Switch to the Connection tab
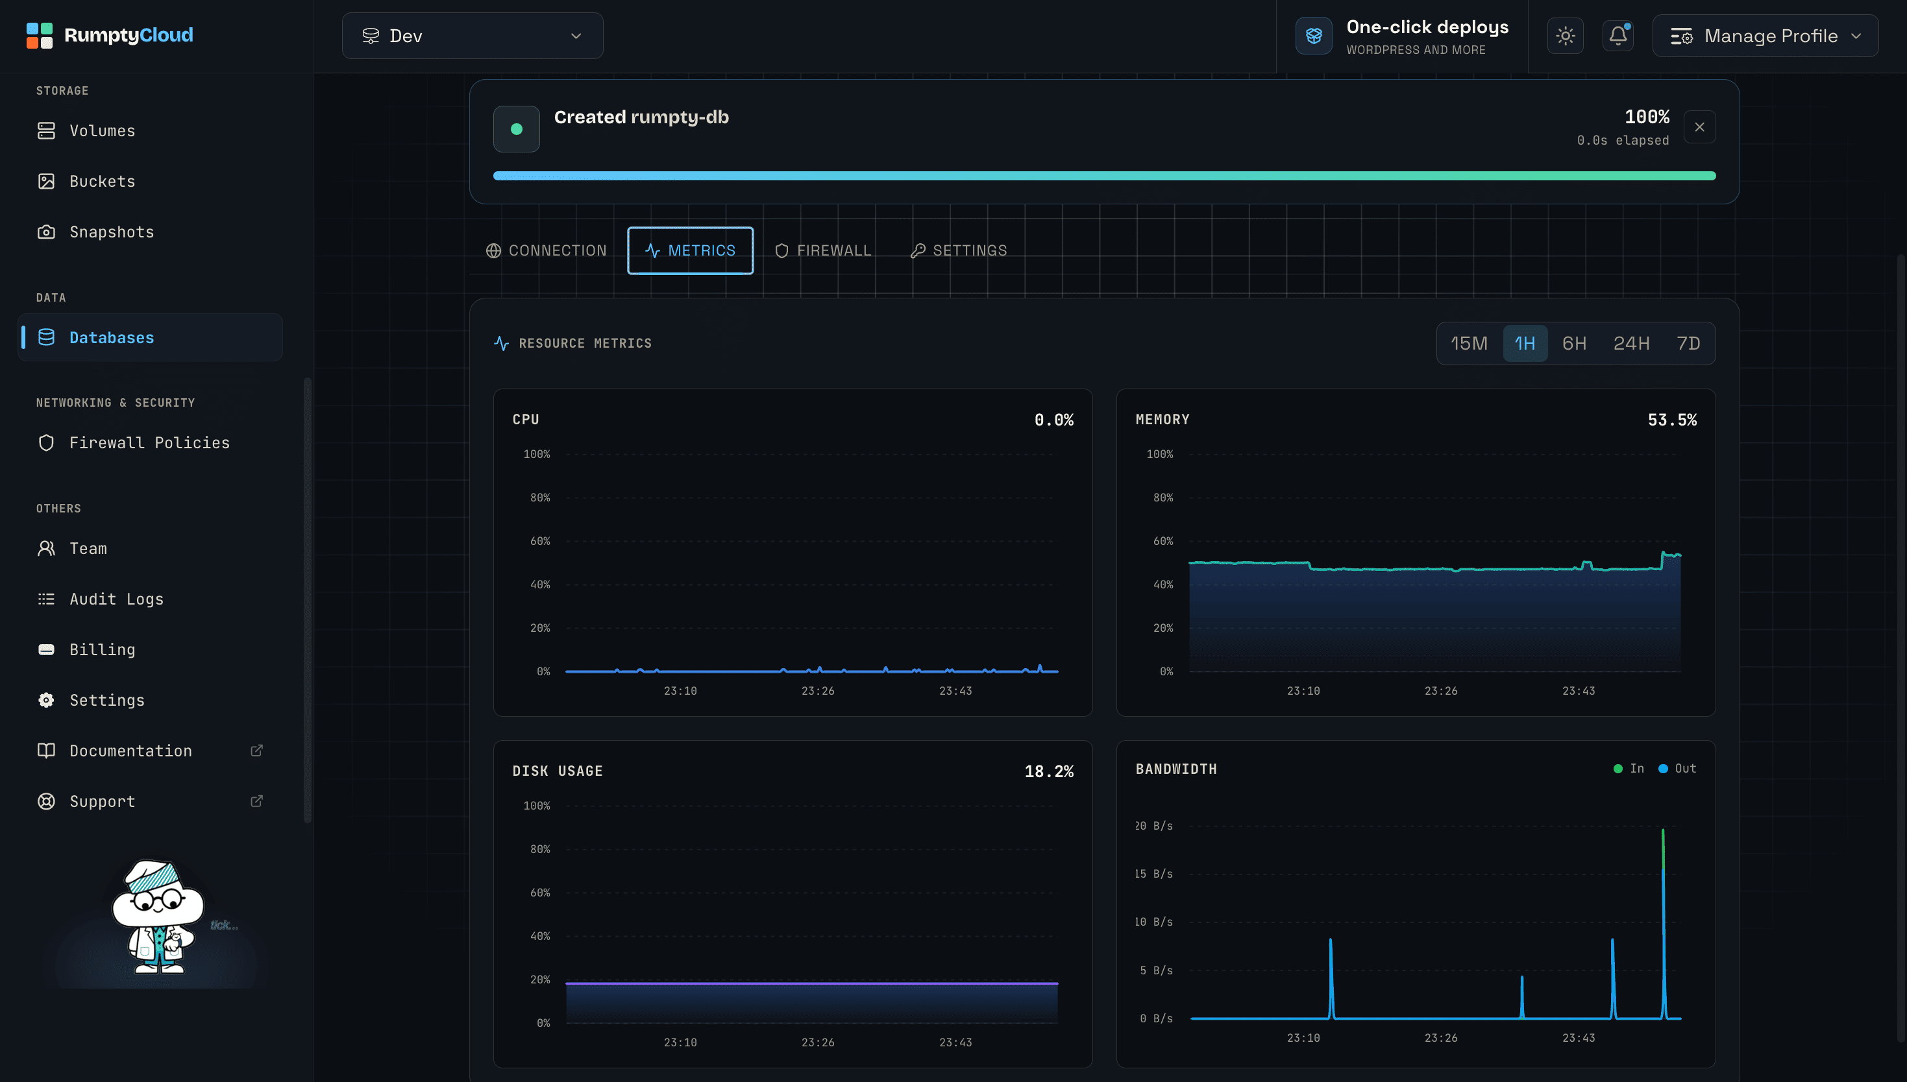1907x1082 pixels. [x=547, y=250]
